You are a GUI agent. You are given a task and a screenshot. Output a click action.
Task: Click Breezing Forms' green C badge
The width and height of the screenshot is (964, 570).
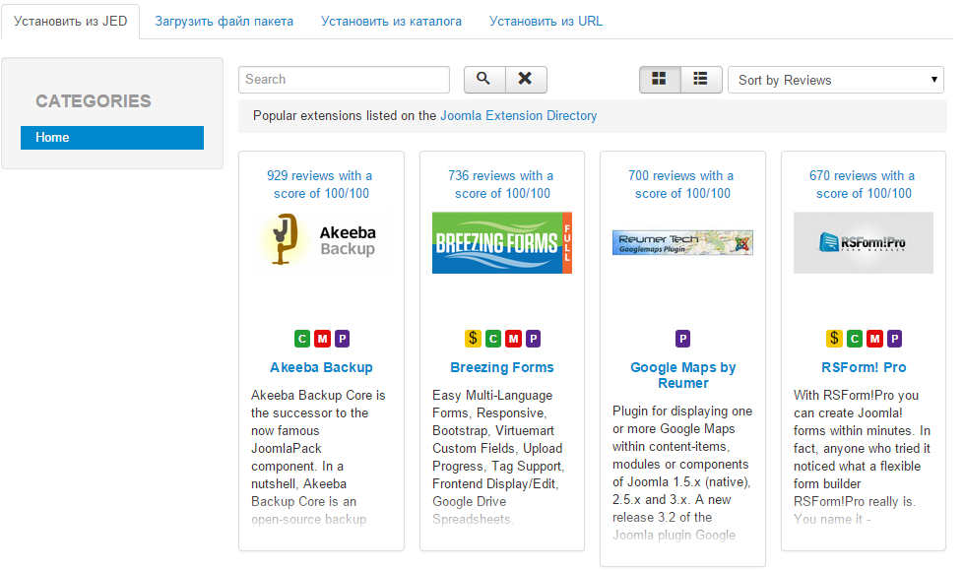coord(493,339)
